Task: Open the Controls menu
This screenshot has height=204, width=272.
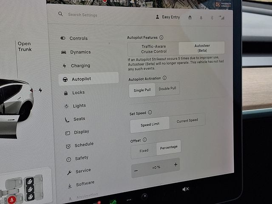Action: click(74, 38)
